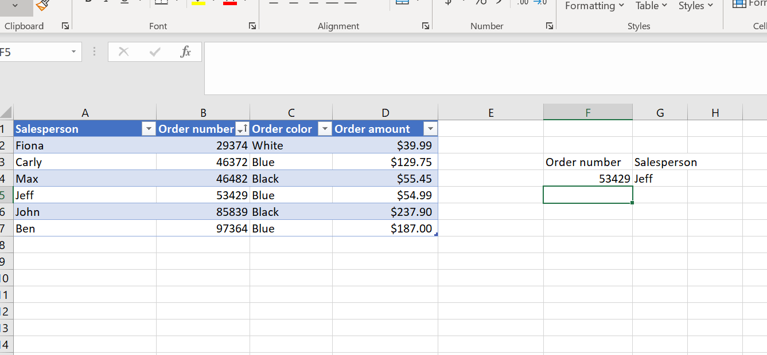Image resolution: width=767 pixels, height=355 pixels.
Task: Open the Order amount filter dropdown
Action: point(430,129)
